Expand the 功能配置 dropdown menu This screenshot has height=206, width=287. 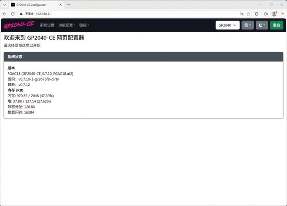(67, 25)
